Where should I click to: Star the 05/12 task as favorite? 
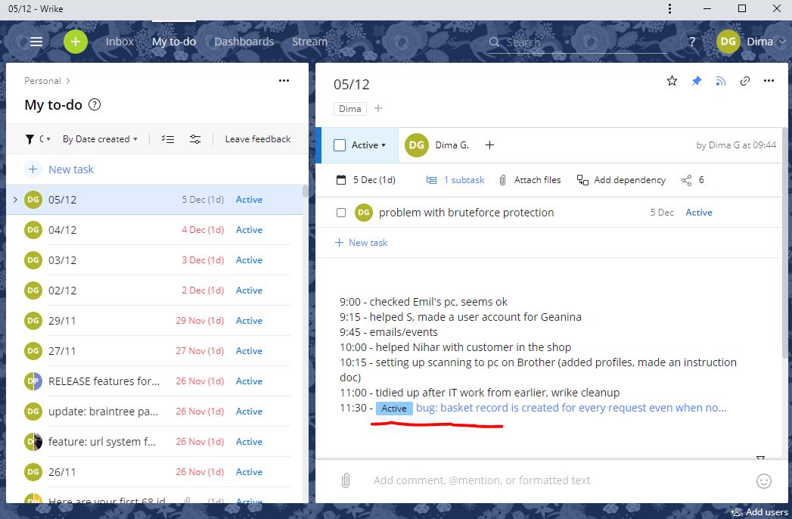click(x=672, y=81)
